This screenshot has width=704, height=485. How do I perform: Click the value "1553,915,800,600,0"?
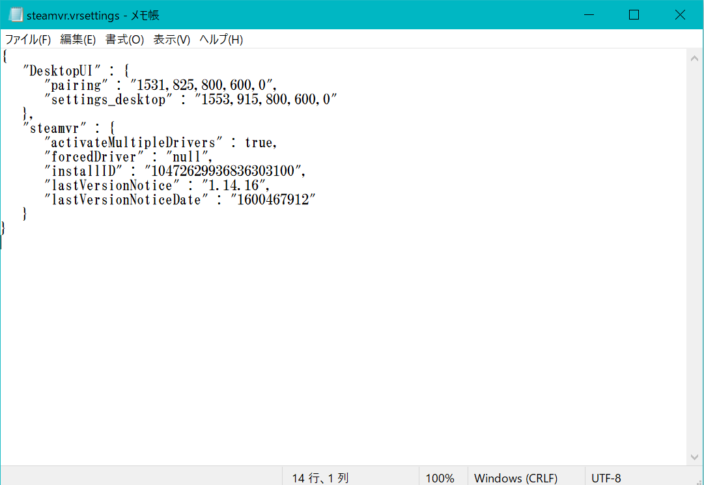[x=265, y=100]
